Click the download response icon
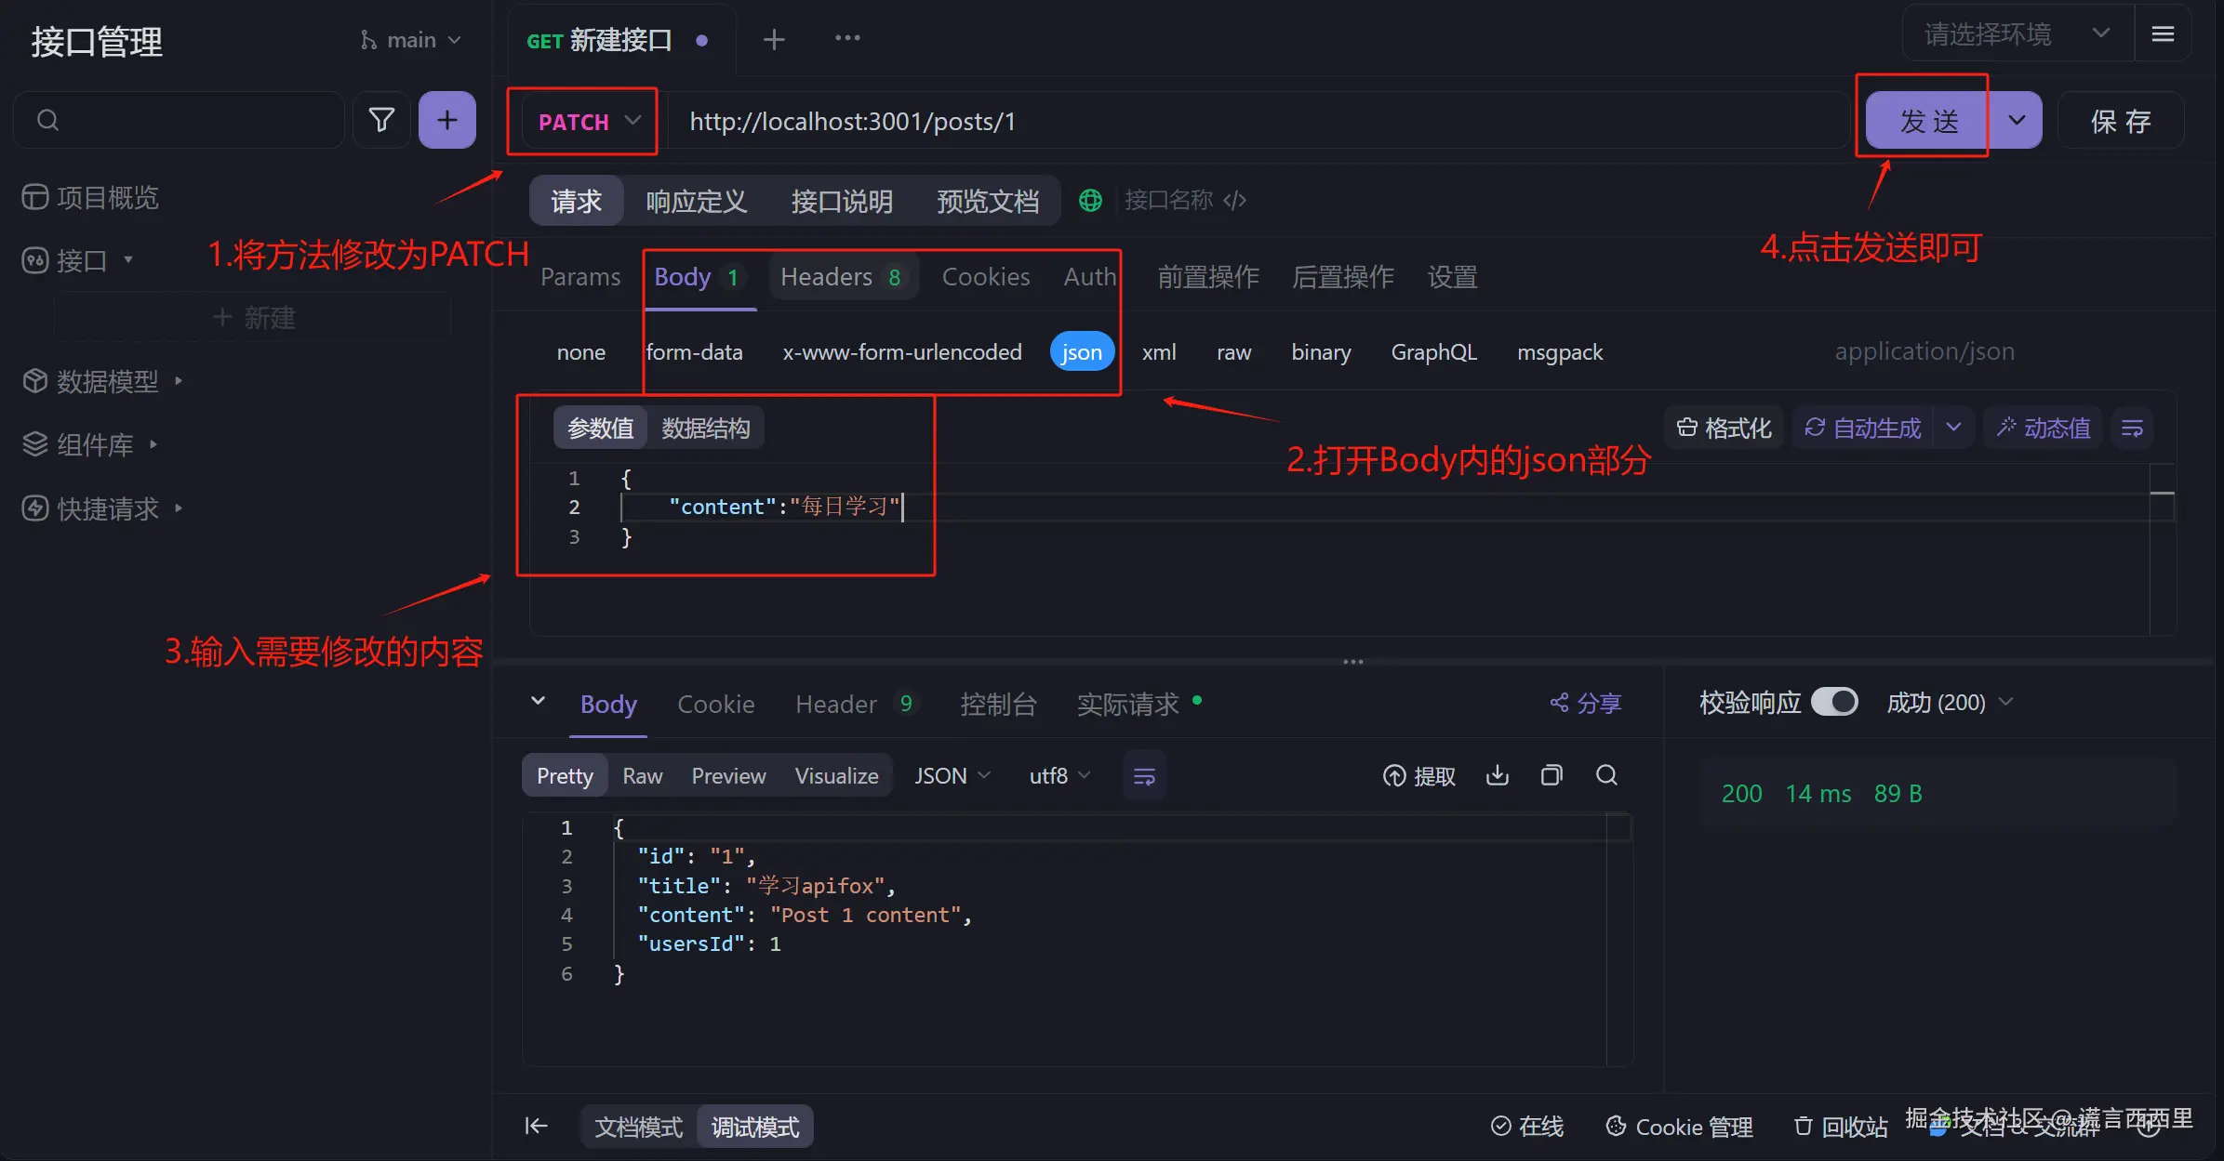Viewport: 2224px width, 1161px height. click(x=1498, y=775)
